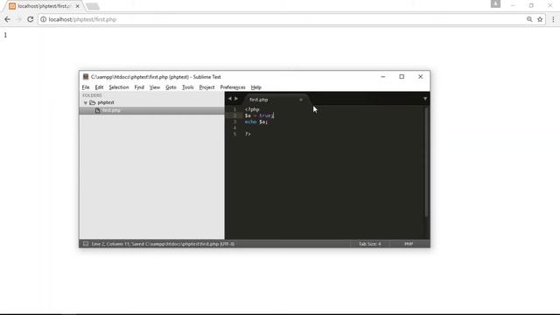Click the 'echo $a;' code line
This screenshot has width=560, height=315.
pyautogui.click(x=256, y=122)
